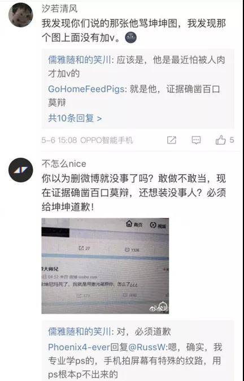Open username 汐若清风
Image resolution: width=244 pixels, height=381 pixels.
click(x=59, y=8)
